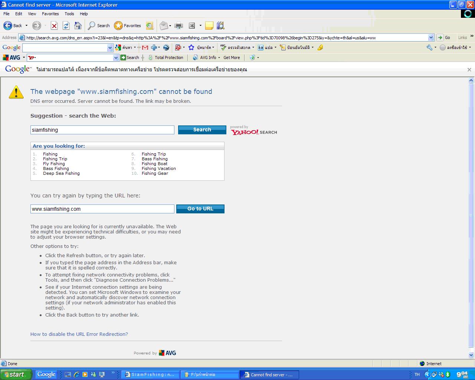Open 'How to disable the URL Error Redirection?' link
The height and width of the screenshot is (380, 475).
click(79, 334)
